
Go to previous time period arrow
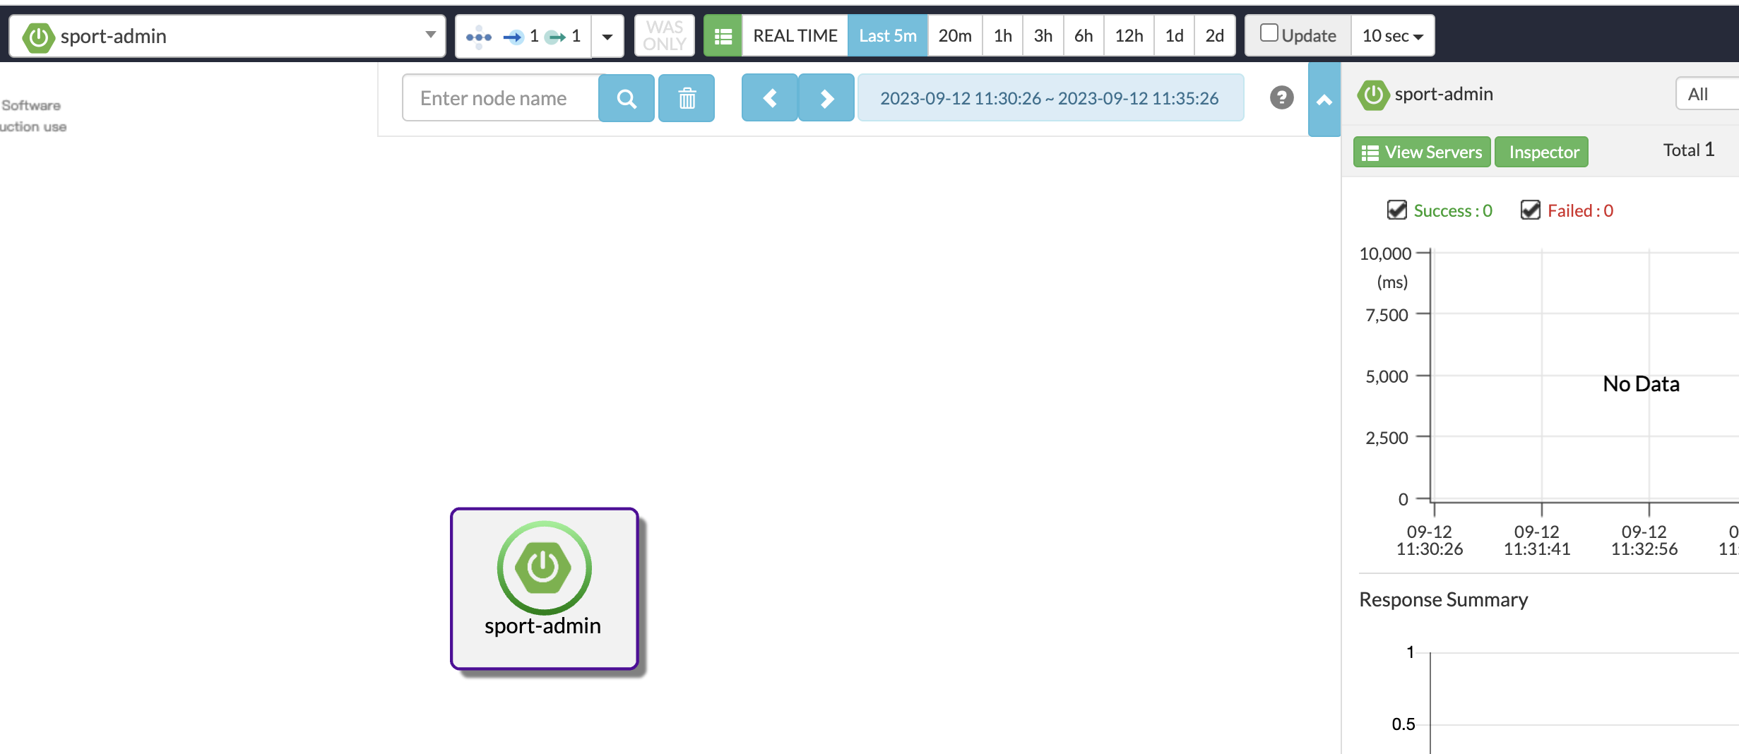click(770, 98)
